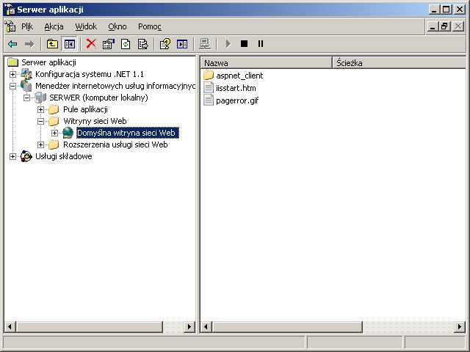Select the Pule aplikacji folder

click(x=85, y=109)
